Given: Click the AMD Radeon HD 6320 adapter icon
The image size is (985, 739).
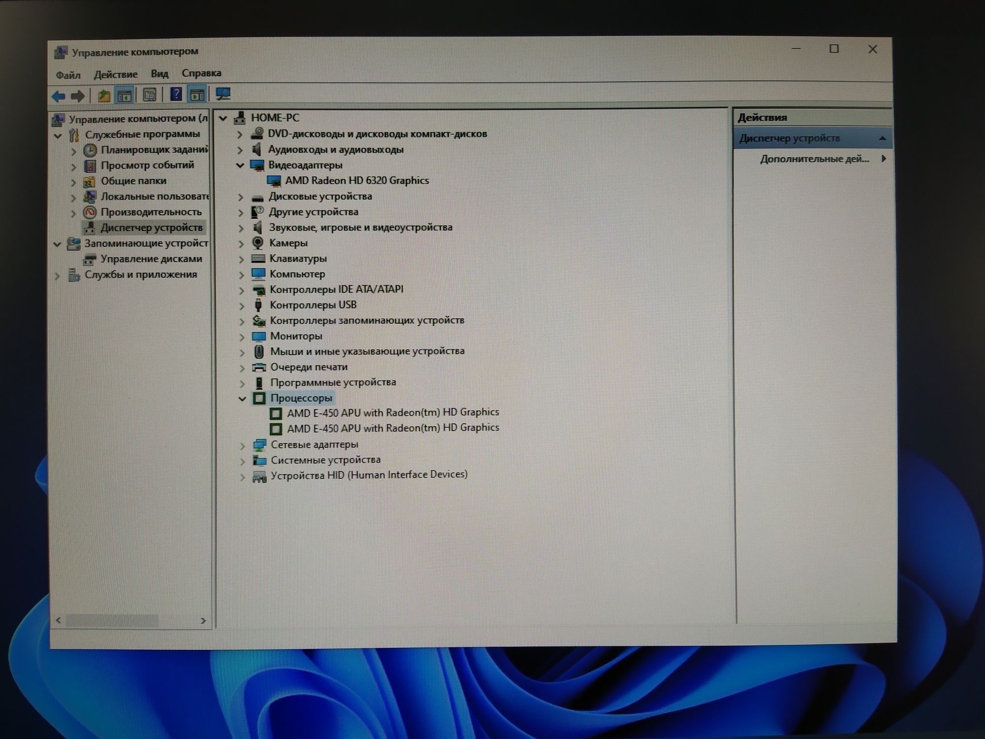Looking at the screenshot, I should point(274,181).
